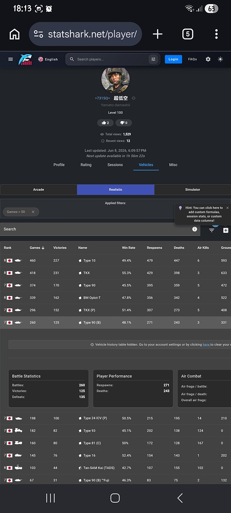Click the StatShark shark logo
Screen dimensions: 231x513
(x=25, y=59)
